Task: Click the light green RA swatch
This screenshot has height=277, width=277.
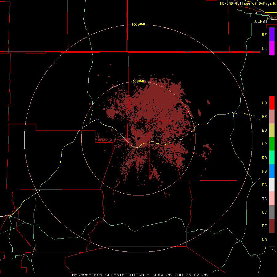Action: coord(272,158)
